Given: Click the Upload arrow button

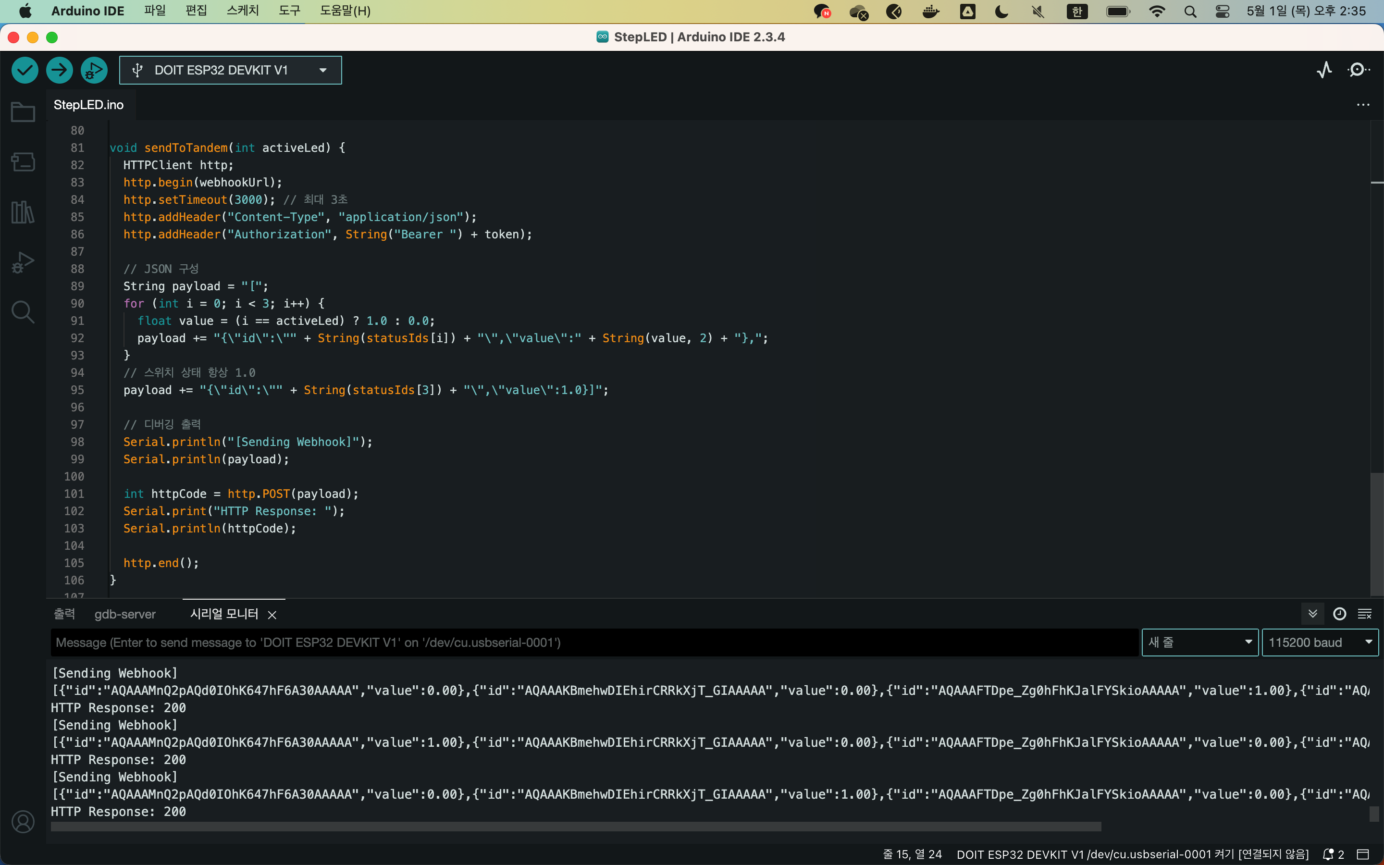Looking at the screenshot, I should [60, 70].
